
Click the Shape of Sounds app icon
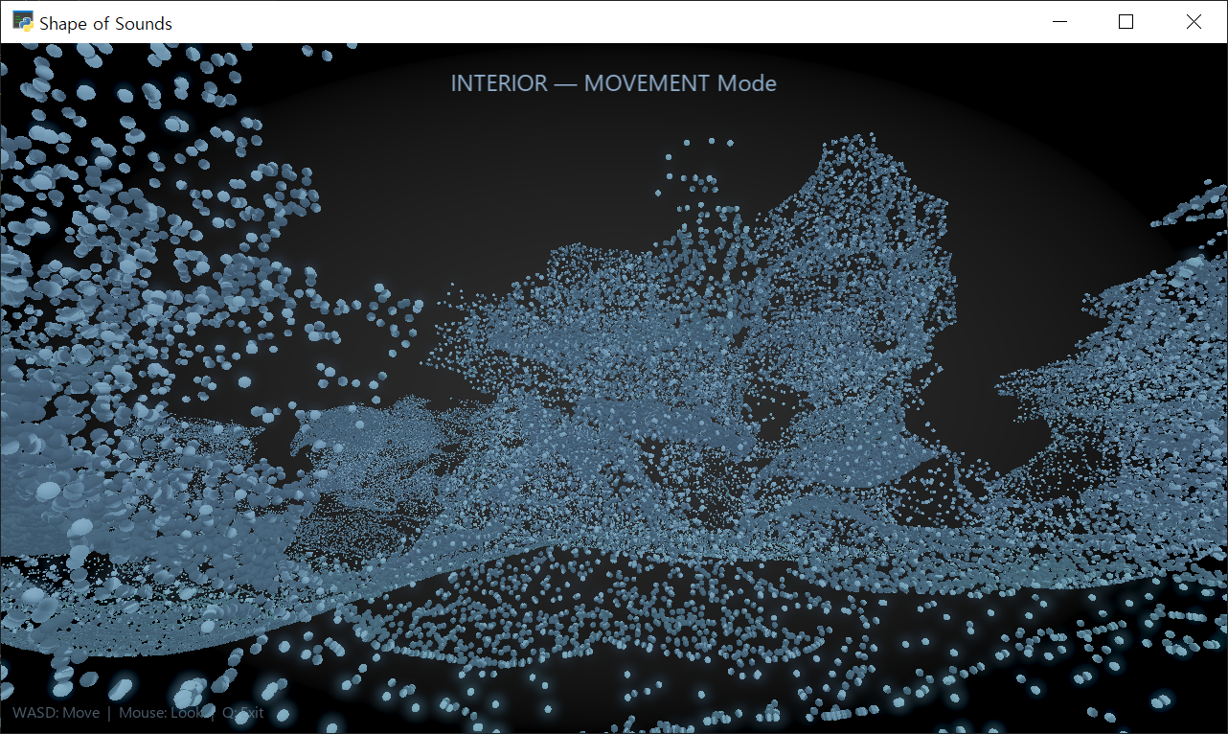click(23, 22)
